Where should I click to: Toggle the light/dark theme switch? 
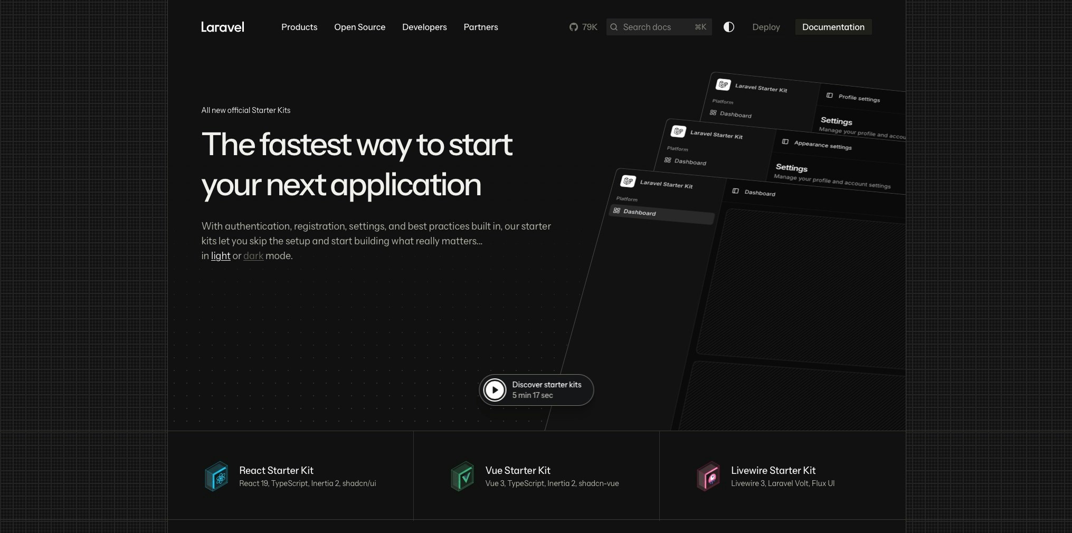pyautogui.click(x=729, y=27)
